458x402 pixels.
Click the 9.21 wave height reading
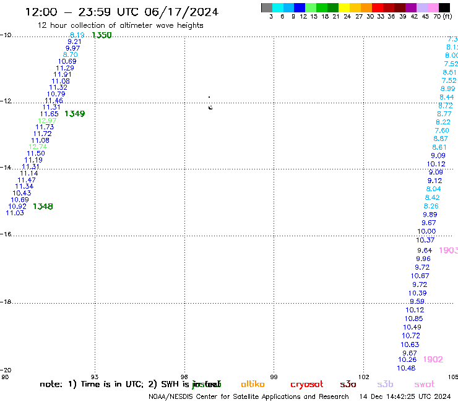(x=74, y=42)
